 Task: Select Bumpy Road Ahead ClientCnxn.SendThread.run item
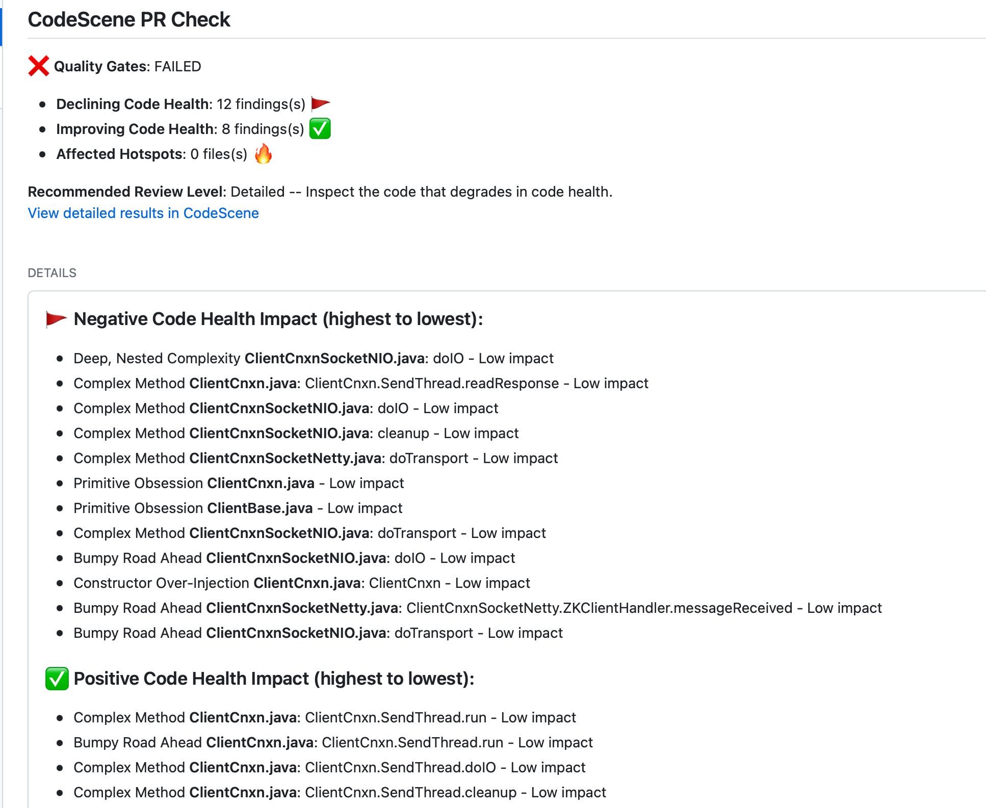pyautogui.click(x=333, y=742)
